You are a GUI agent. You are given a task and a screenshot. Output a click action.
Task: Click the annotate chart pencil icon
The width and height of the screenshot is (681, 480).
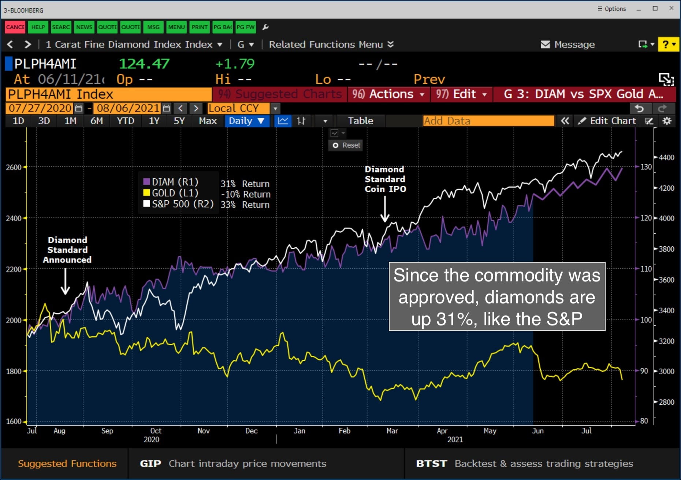[649, 121]
